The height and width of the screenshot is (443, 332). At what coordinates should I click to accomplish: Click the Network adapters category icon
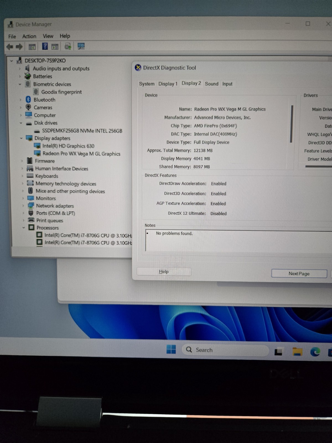tap(31, 205)
